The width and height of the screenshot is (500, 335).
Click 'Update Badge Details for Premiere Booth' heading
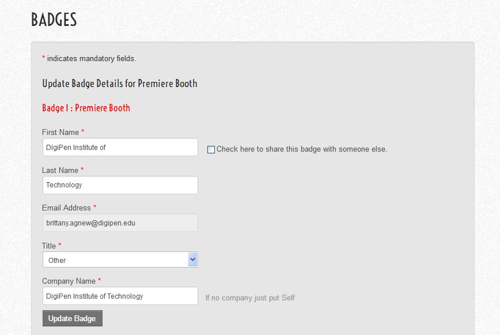[x=120, y=84]
